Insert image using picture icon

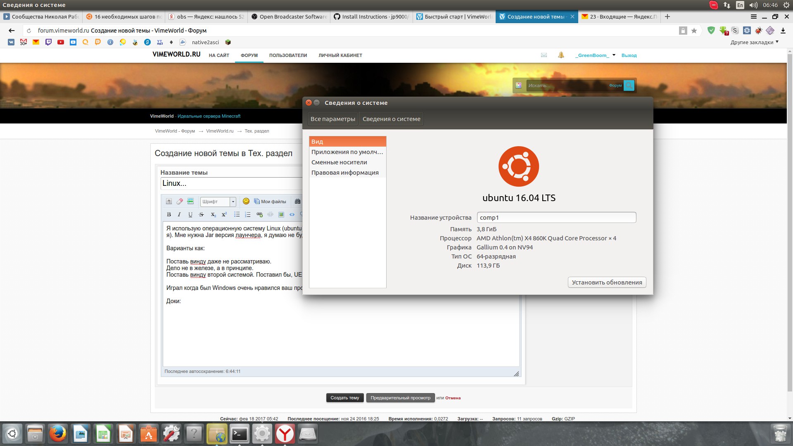point(281,214)
